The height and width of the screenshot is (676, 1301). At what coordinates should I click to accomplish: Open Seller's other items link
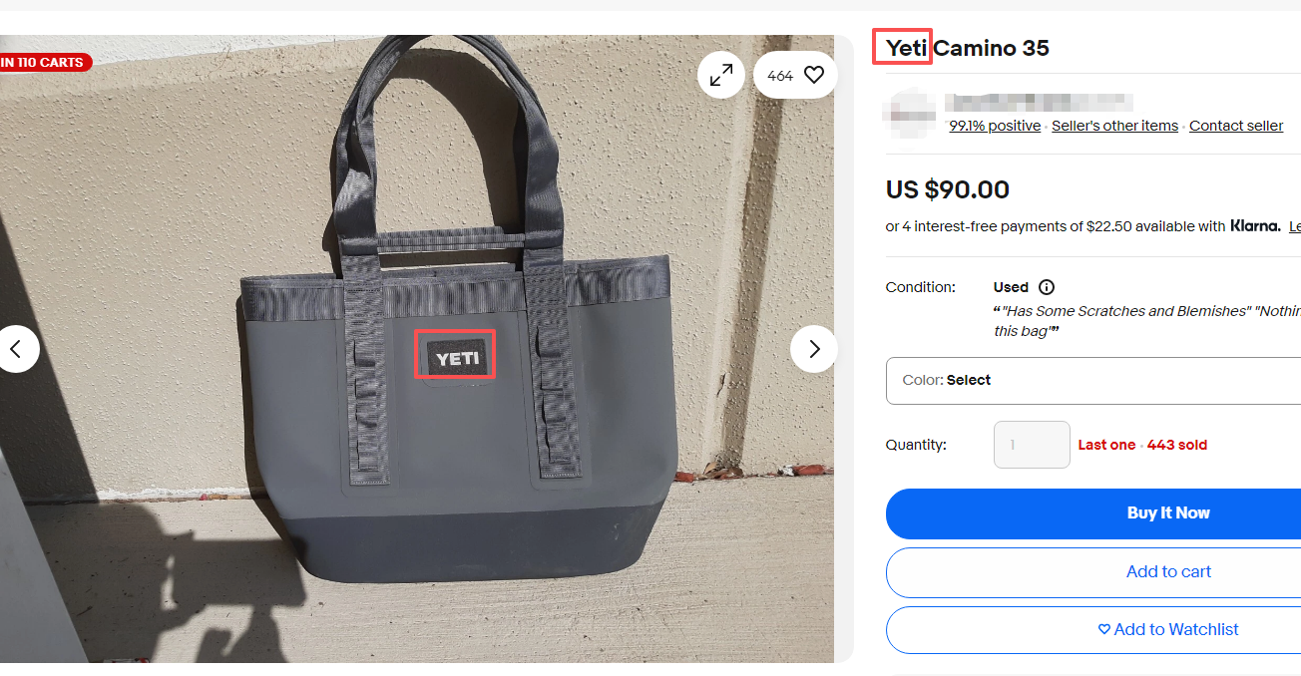[1114, 126]
